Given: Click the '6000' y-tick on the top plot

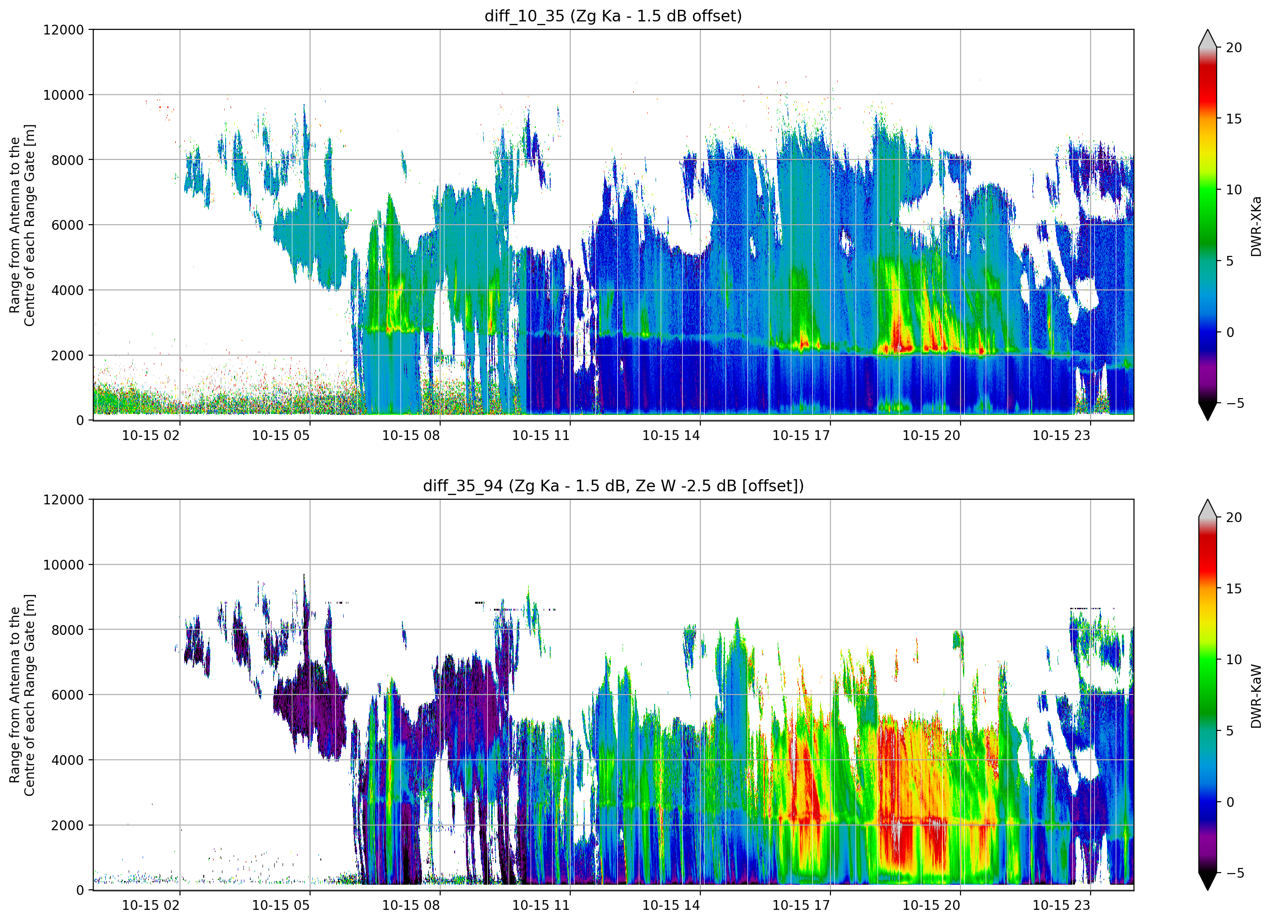Looking at the screenshot, I should pyautogui.click(x=67, y=225).
